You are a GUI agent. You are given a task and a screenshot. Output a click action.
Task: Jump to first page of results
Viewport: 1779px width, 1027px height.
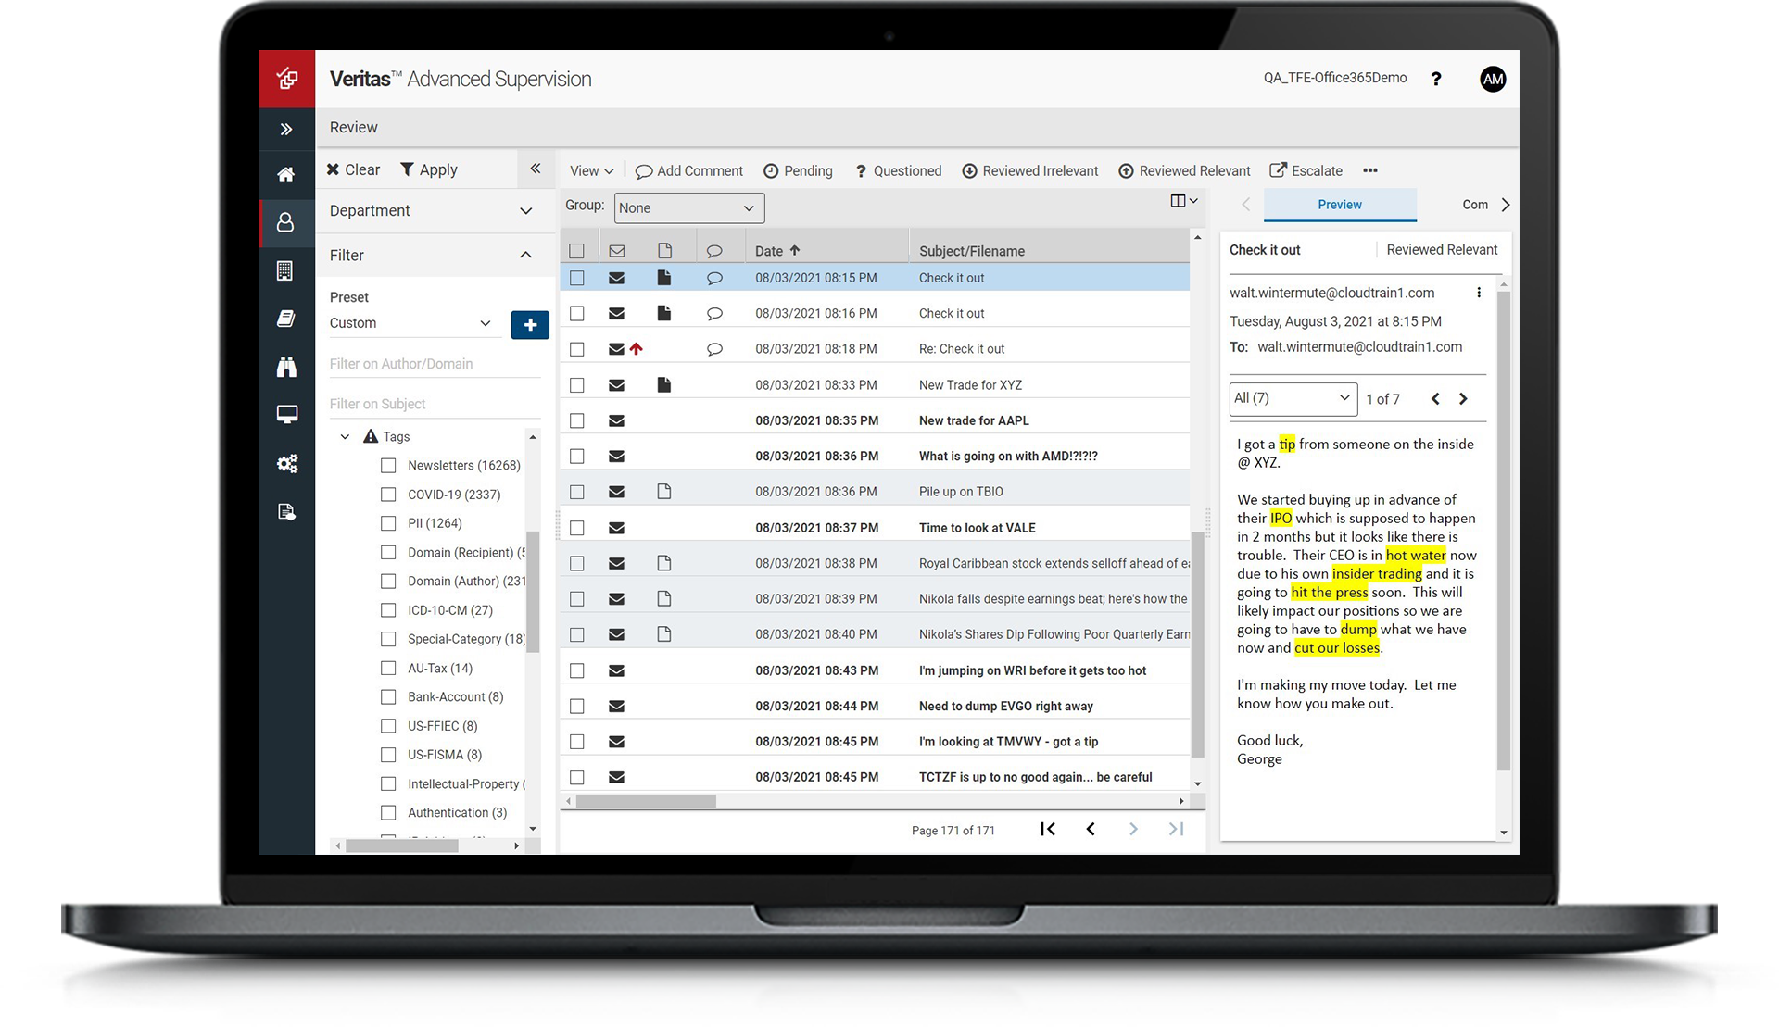(x=1048, y=830)
